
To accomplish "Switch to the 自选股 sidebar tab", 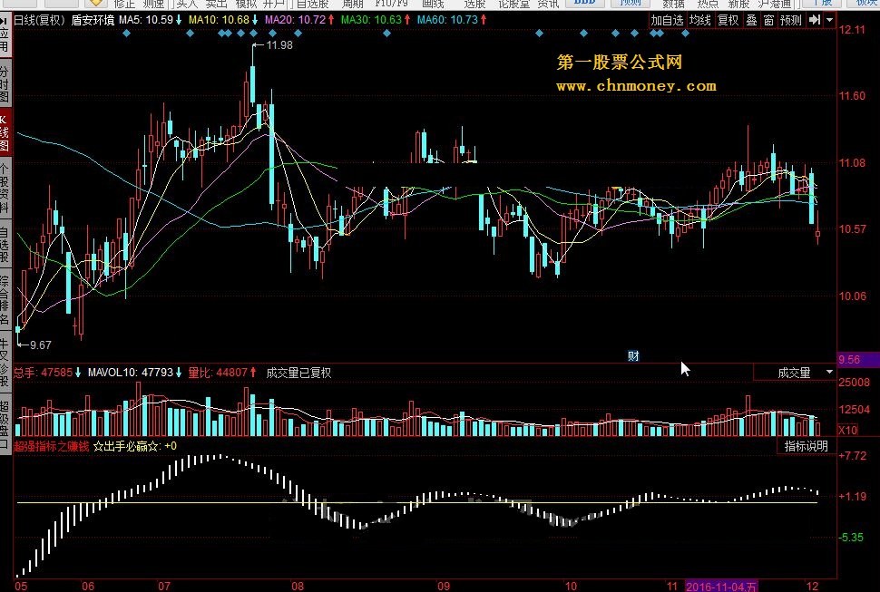I will pyautogui.click(x=5, y=245).
